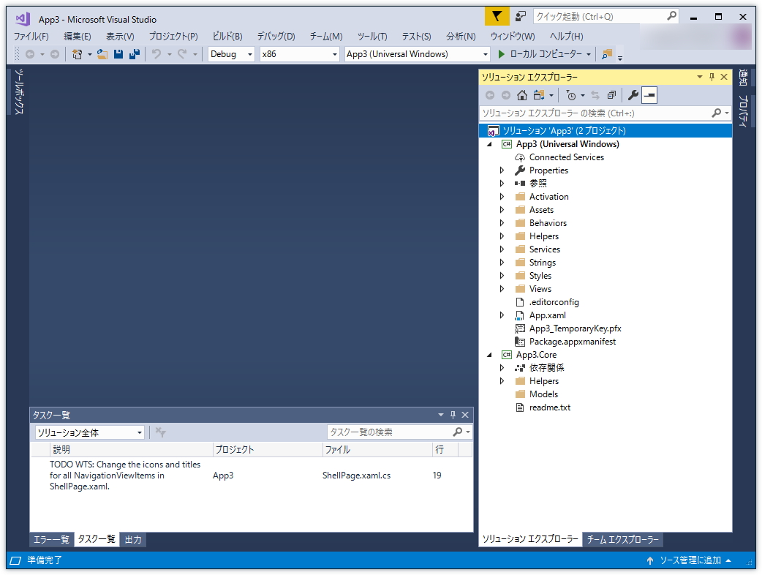Image resolution: width=762 pixels, height=575 pixels.
Task: Sort by the file (ファイル) column header
Action: point(377,450)
